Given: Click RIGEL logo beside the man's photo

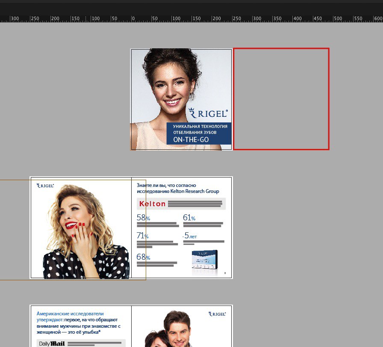Looking at the screenshot, I should (217, 314).
